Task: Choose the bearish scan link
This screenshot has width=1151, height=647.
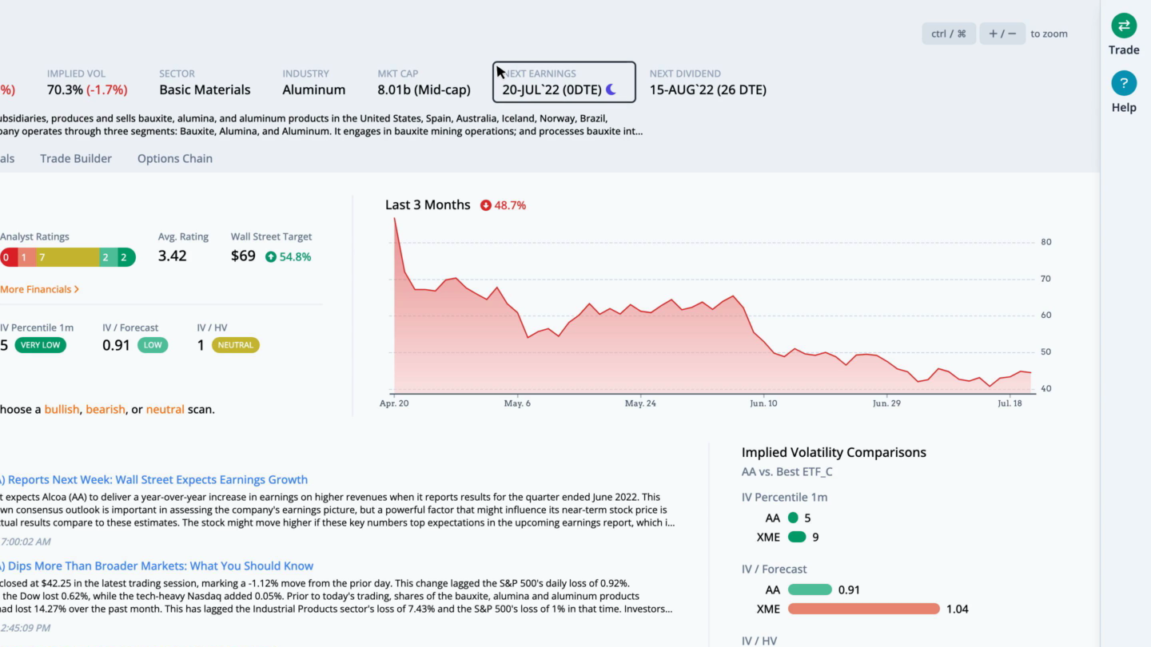Action: coord(106,409)
